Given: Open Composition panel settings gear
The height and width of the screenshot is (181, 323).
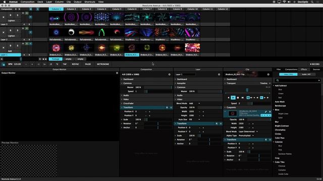Looking at the screenshot, I should (170, 74).
